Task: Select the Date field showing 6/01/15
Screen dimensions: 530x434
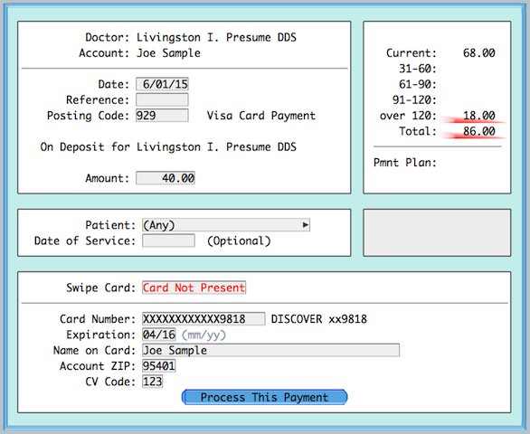Action: click(162, 84)
